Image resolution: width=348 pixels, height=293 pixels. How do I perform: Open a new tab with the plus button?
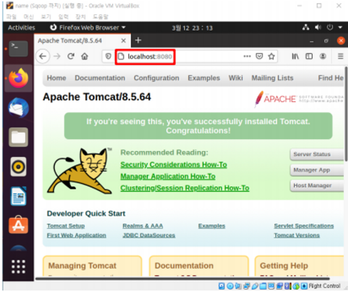click(138, 41)
